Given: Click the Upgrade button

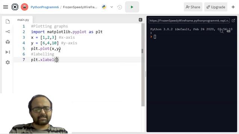Looking at the screenshot, I should (216, 7).
